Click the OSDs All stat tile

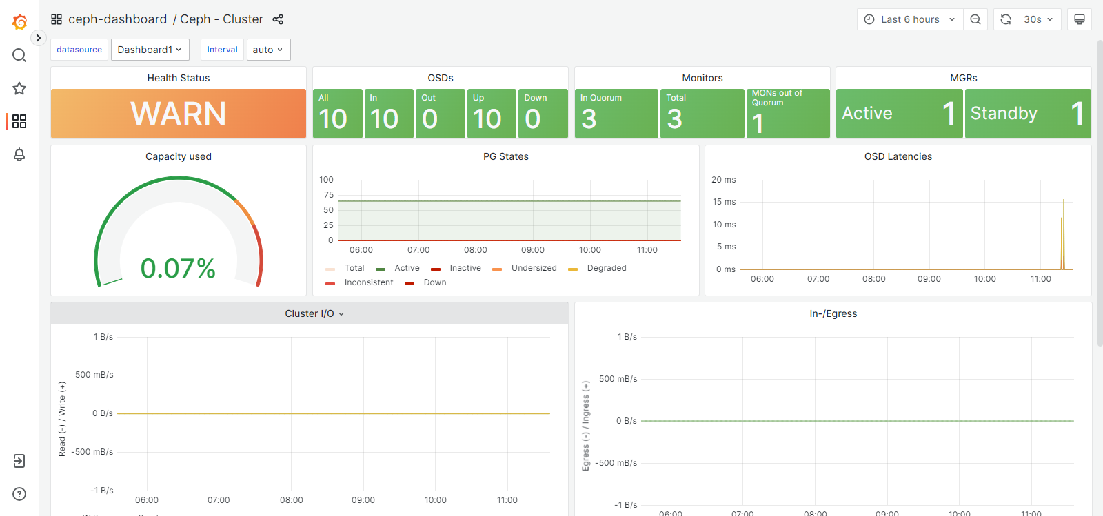click(338, 114)
